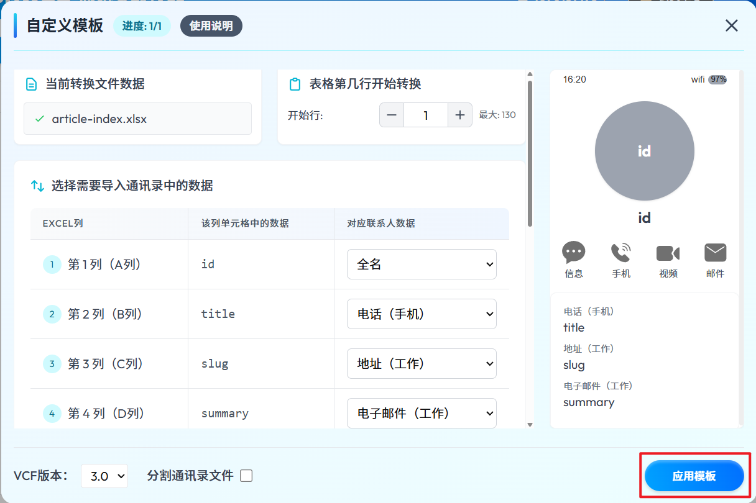
Task: Click the 第4列（D列） row label
Action: click(105, 414)
